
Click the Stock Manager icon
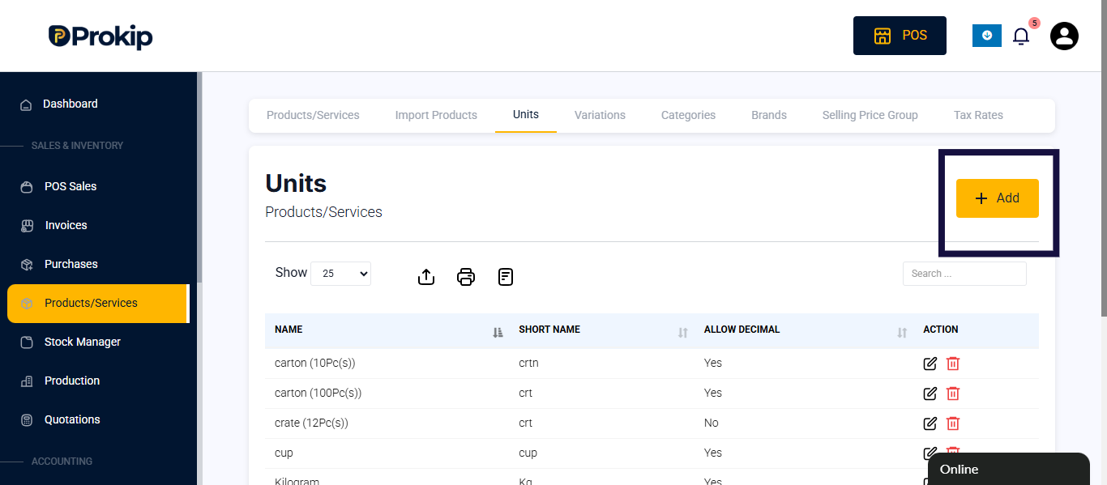tap(27, 342)
